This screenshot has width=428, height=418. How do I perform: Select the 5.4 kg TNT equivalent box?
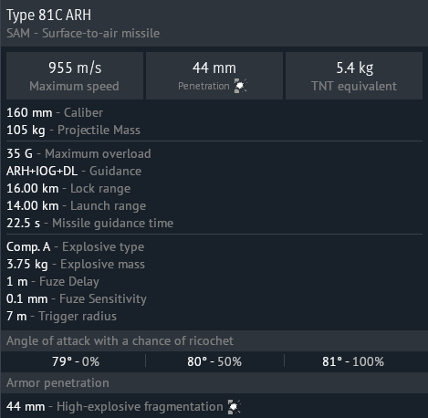[354, 76]
